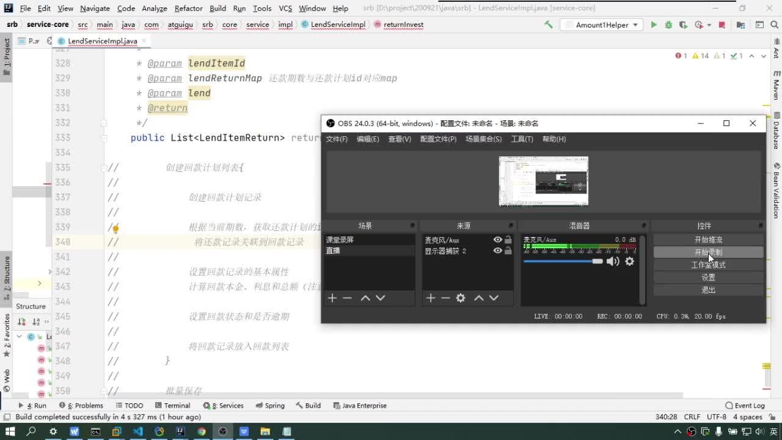
Task: Open OBS 设置 settings button
Action: (708, 277)
